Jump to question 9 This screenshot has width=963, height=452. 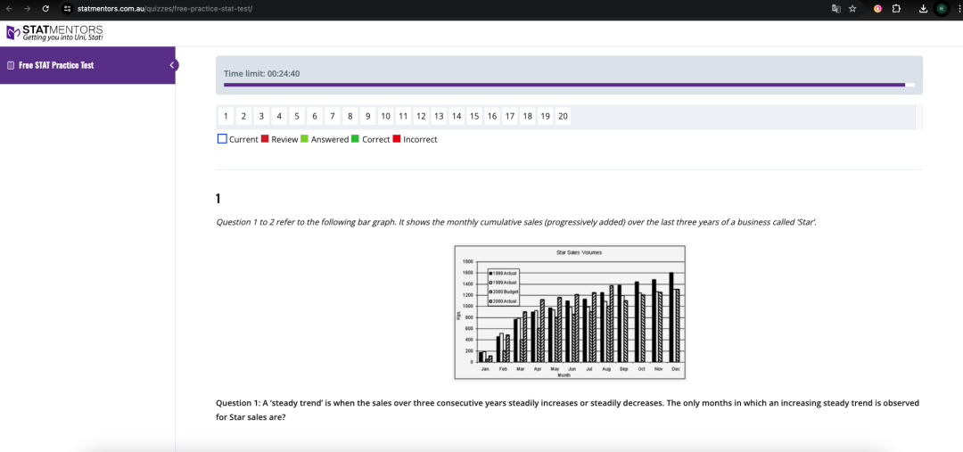pyautogui.click(x=368, y=116)
